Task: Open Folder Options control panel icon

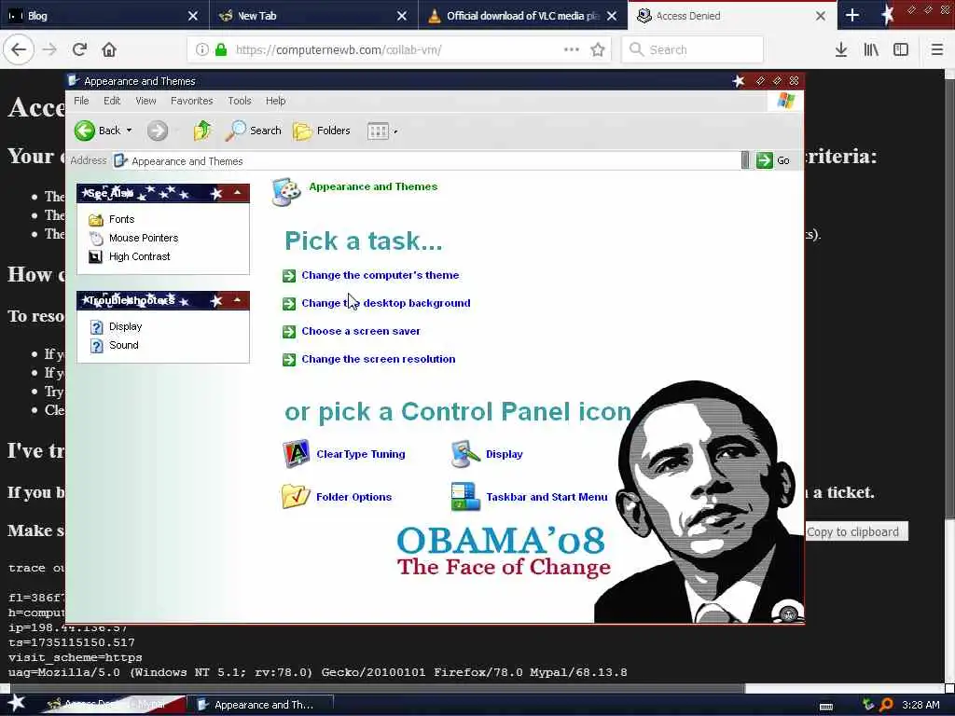Action: [337, 497]
